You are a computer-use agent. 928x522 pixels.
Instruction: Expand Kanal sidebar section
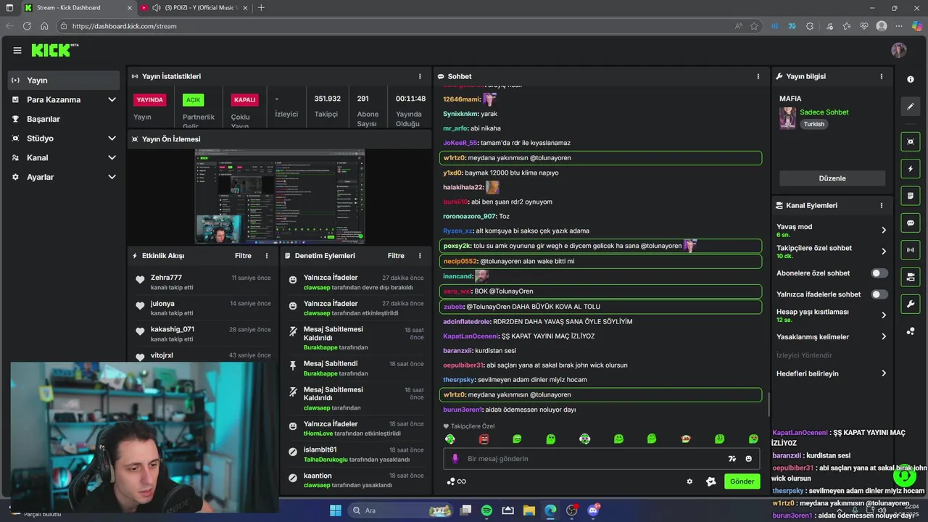point(112,158)
